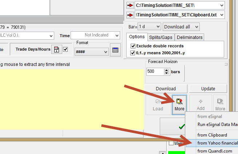This screenshot has width=238, height=154.
Task: Select from Yahoo financial menu item
Action: pos(217,143)
